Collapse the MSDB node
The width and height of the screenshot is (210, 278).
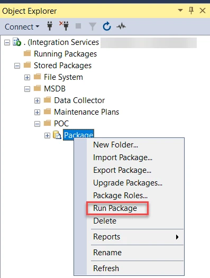[x=27, y=89]
